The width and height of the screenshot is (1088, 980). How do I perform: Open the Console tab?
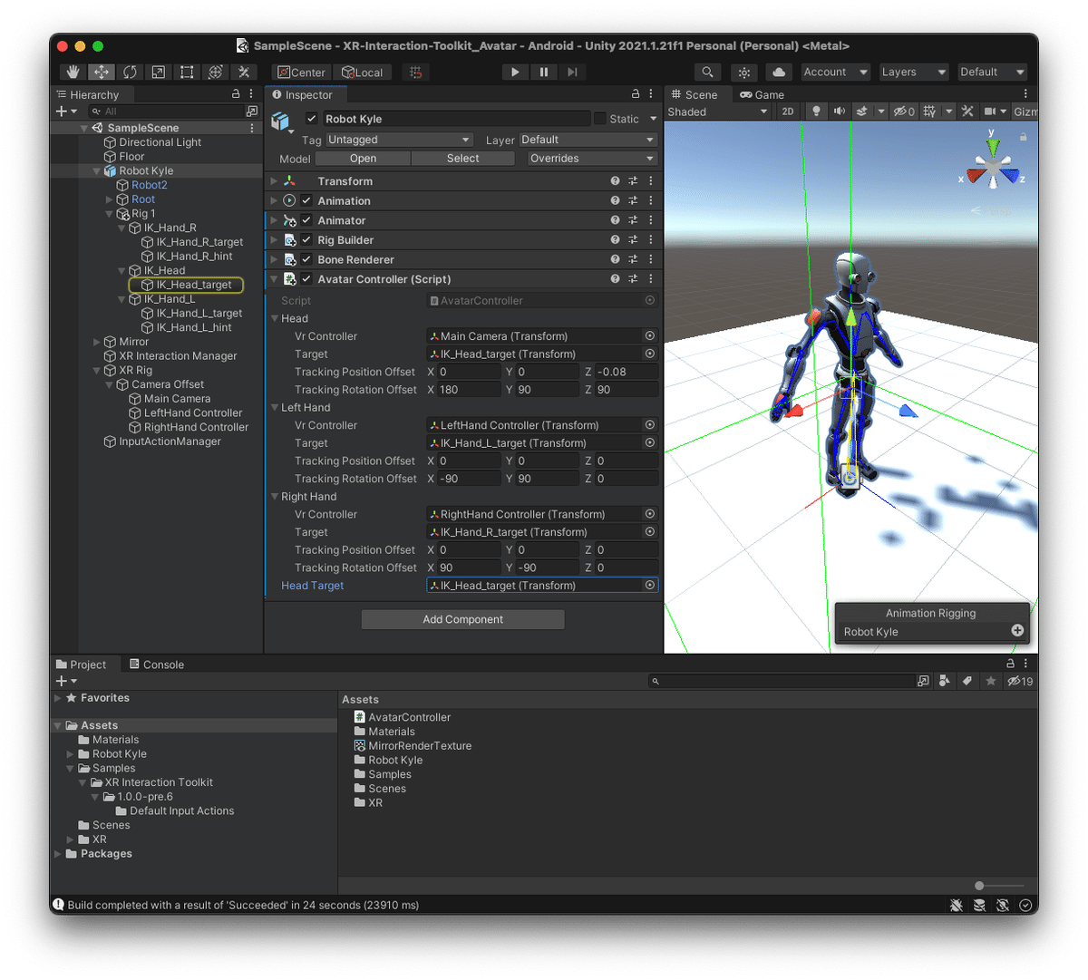tap(156, 665)
